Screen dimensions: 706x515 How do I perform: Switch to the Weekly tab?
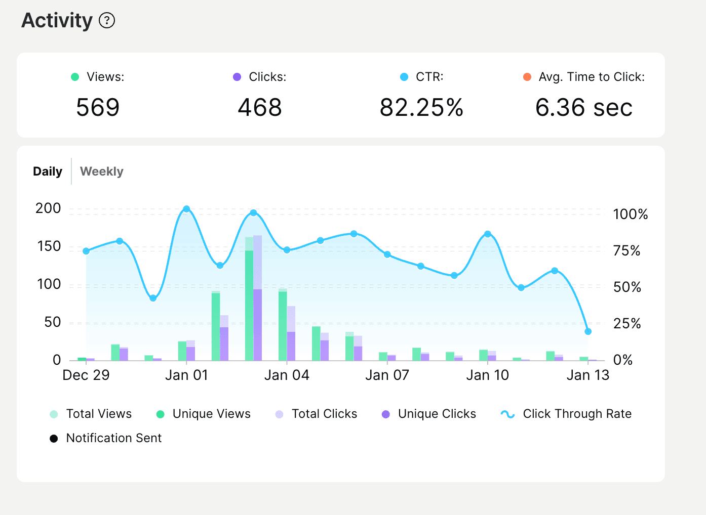click(101, 171)
